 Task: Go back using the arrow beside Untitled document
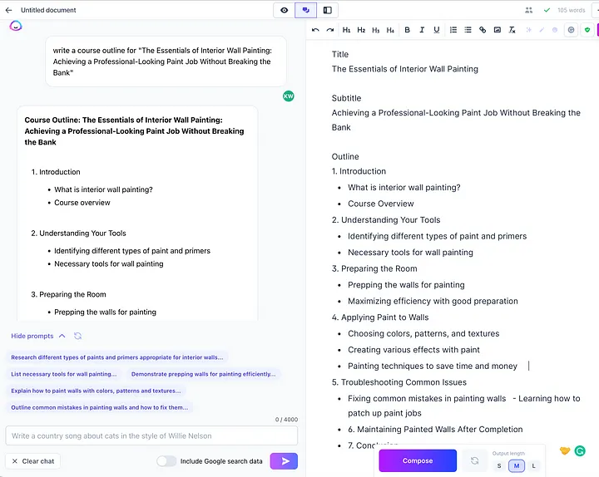[x=9, y=10]
